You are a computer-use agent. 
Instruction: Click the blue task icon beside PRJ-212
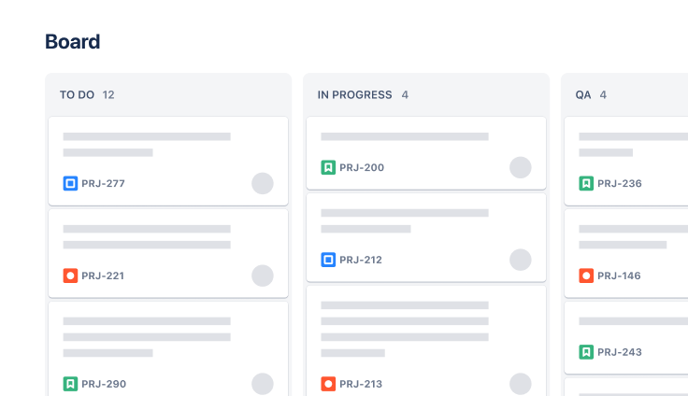[328, 260]
